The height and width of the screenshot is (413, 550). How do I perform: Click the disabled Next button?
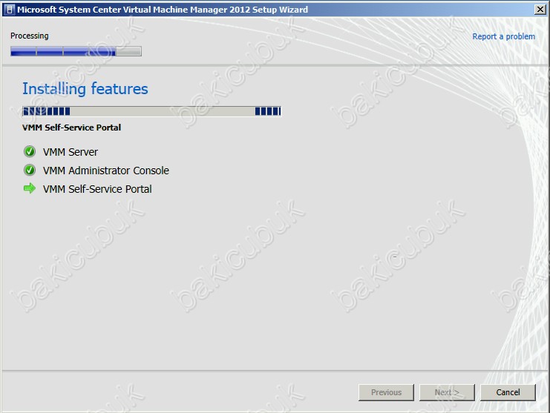447,392
